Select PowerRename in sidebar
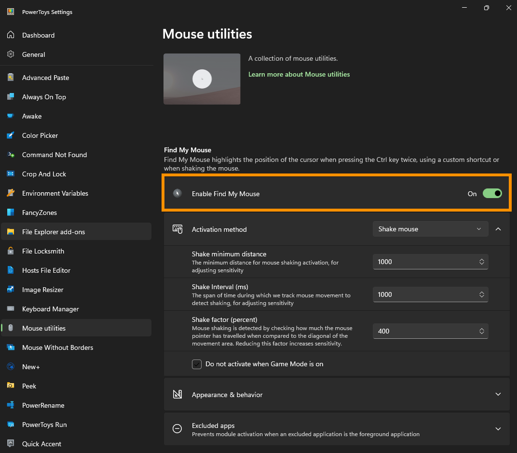The width and height of the screenshot is (517, 453). point(76,405)
